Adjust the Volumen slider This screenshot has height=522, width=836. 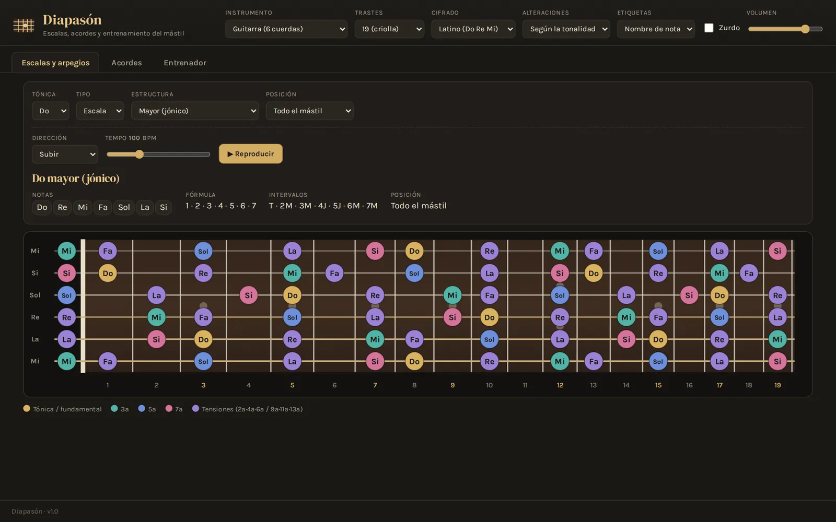point(785,29)
